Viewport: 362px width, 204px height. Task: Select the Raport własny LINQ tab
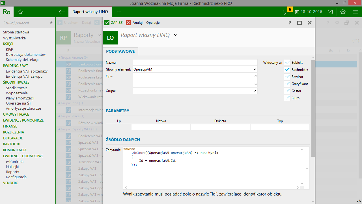pos(90,12)
